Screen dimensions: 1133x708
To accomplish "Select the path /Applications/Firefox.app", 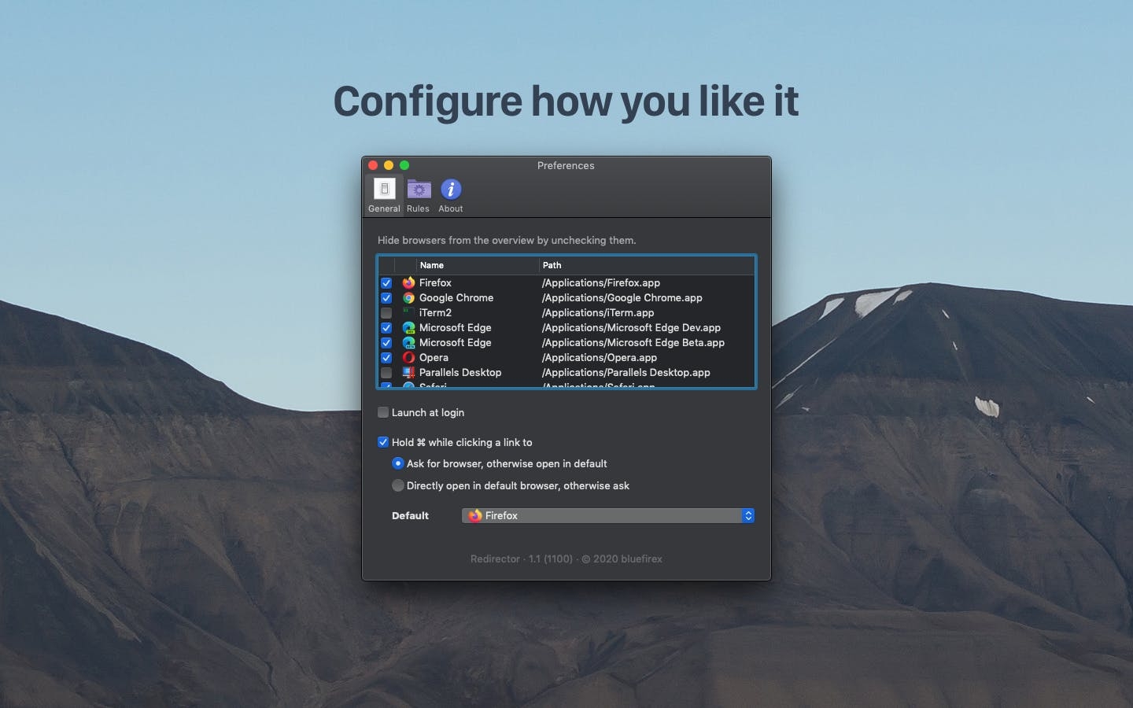I will coord(601,282).
